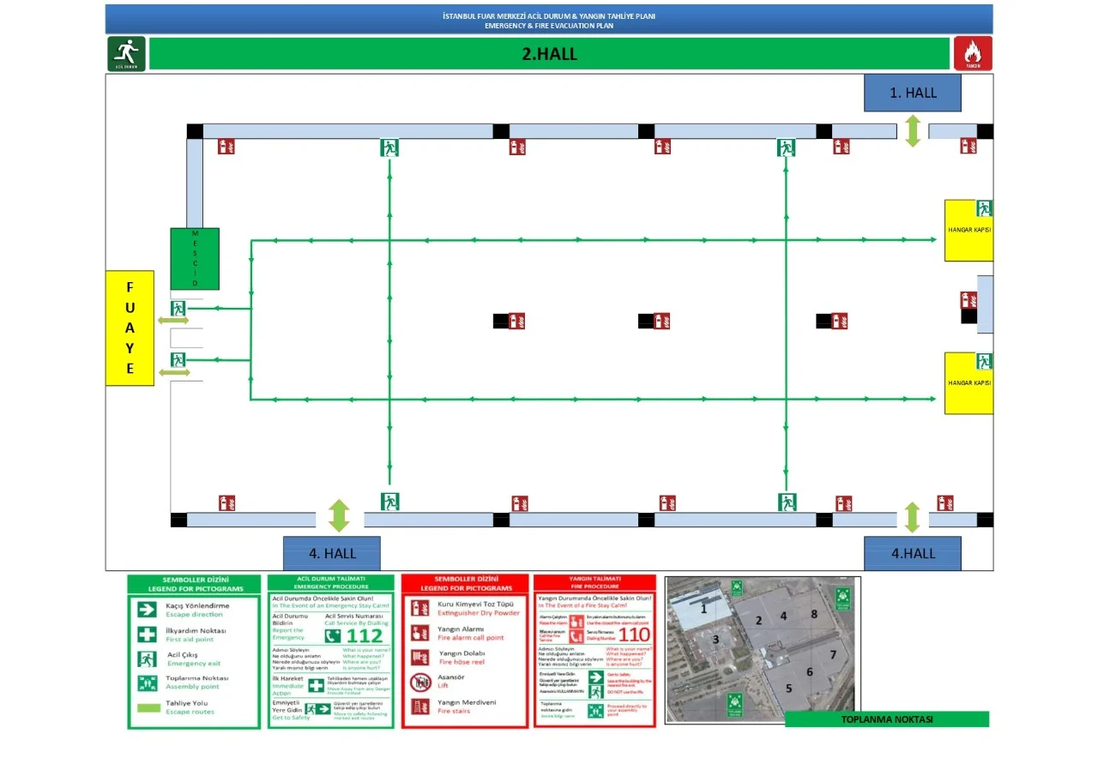Click the Yangın Merdiveni fire stairs icon
The image size is (1098, 776).
pyautogui.click(x=420, y=707)
